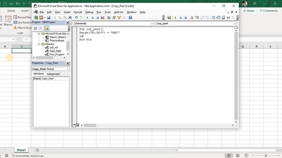The image size is (282, 158).
Task: Click the Break pause icon on Standard toolbar
Action: [x=93, y=18]
